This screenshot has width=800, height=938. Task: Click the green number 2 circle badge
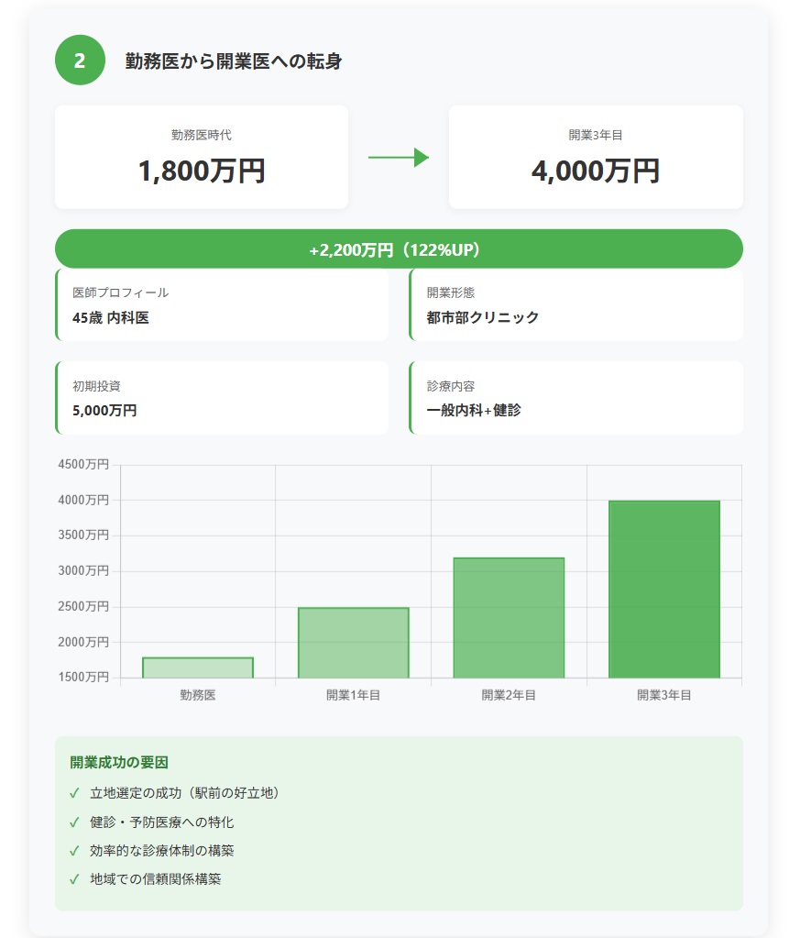pyautogui.click(x=80, y=61)
